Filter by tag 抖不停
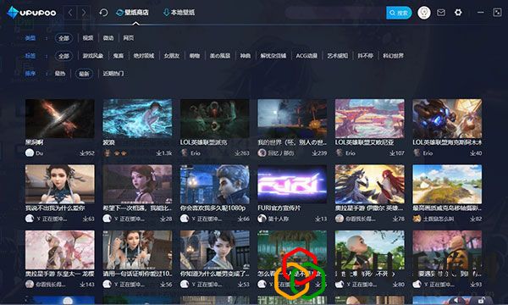Image resolution: width=508 pixels, height=305 pixels. (x=365, y=56)
